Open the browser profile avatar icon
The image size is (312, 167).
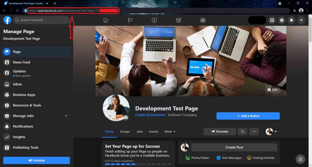click(301, 11)
